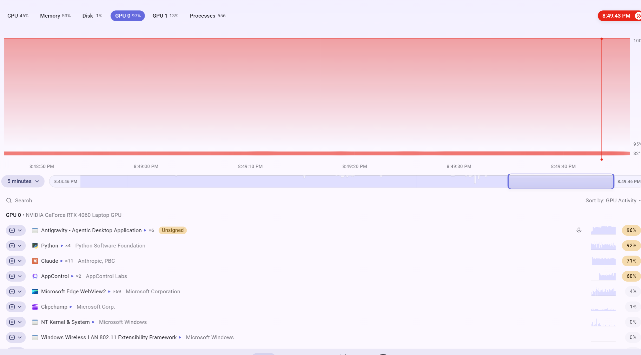Open the action menu for Python row

[x=16, y=246]
